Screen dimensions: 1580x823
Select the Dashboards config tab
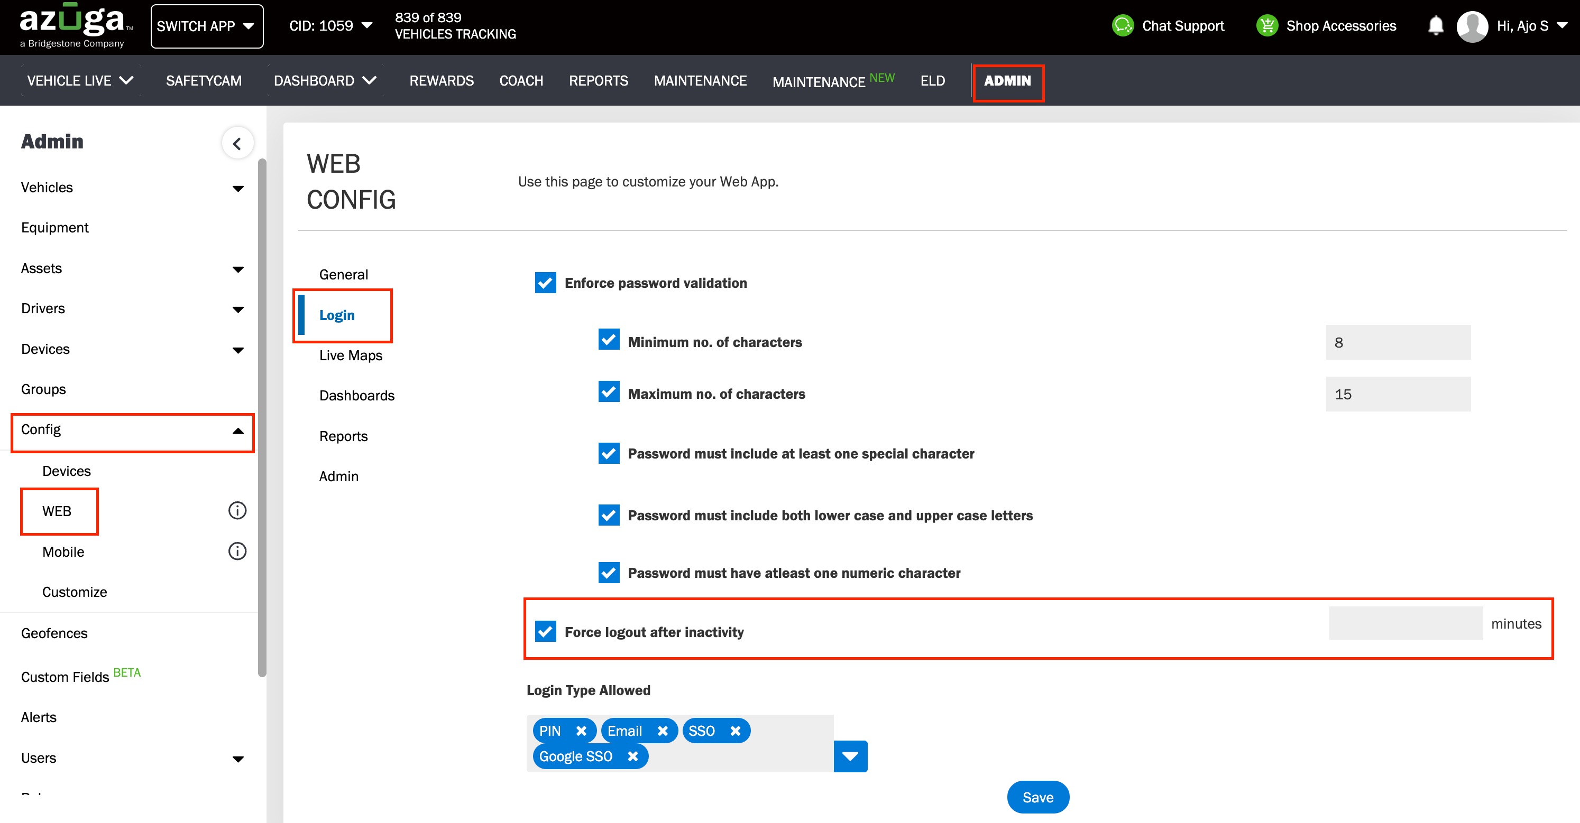click(356, 395)
